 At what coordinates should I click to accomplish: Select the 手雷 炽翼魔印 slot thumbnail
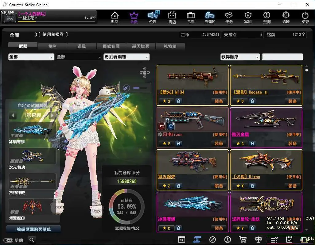[x=32, y=207]
